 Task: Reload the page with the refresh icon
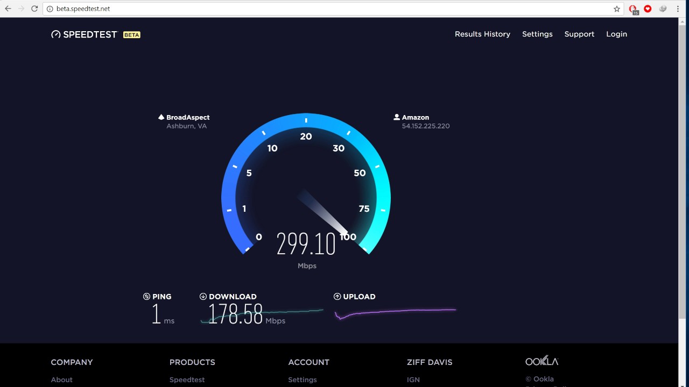[34, 9]
